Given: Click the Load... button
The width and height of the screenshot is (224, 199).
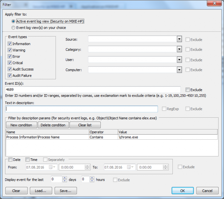Looking at the screenshot, I should pos(41,191).
